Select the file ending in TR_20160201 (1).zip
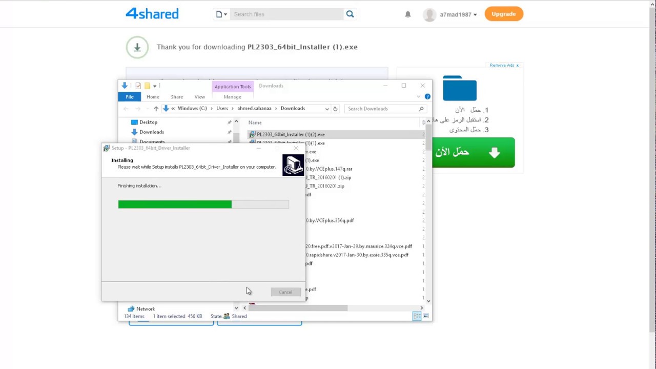This screenshot has height=369, width=656. (329, 177)
